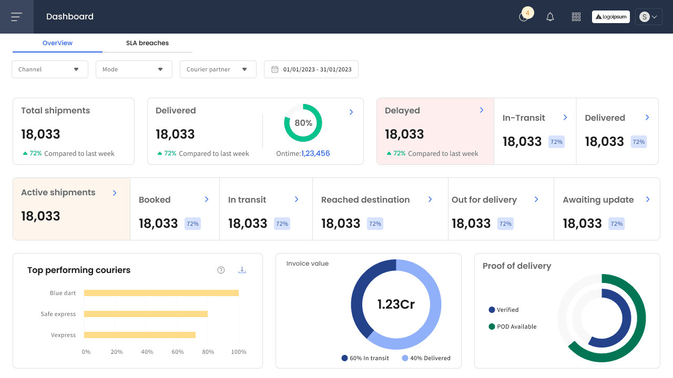The height and width of the screenshot is (378, 673).
Task: Click 72% badge in Awaiting update card
Action: 617,224
